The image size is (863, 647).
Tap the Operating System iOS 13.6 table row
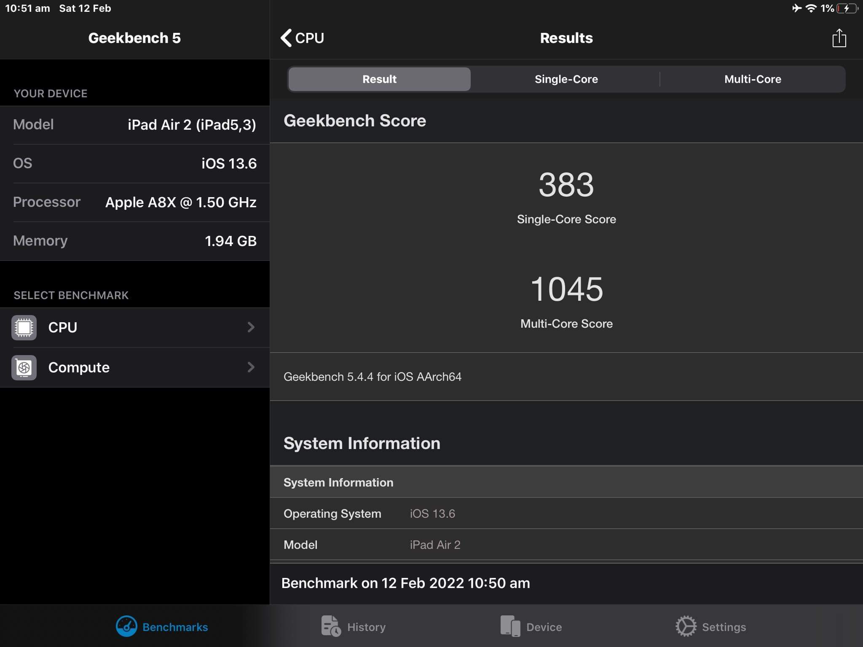click(x=566, y=513)
